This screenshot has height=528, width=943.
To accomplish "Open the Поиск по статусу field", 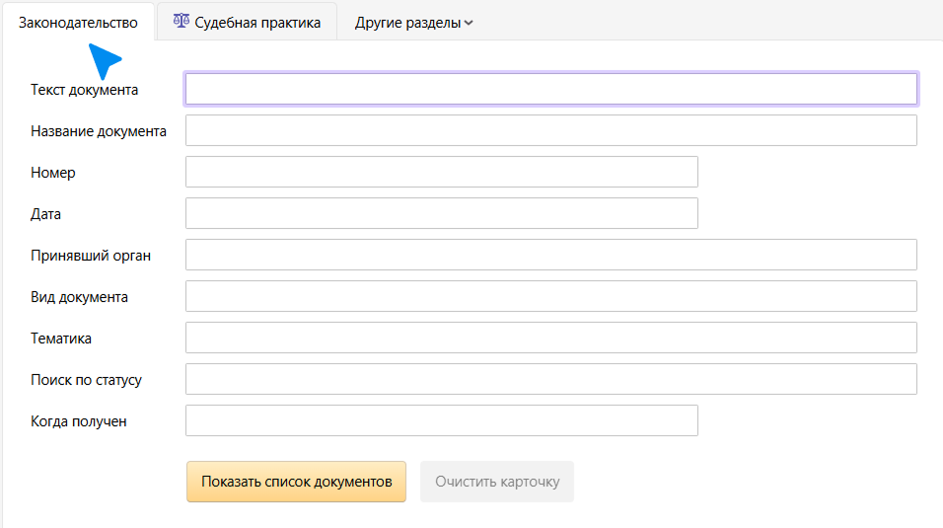I will tap(550, 379).
